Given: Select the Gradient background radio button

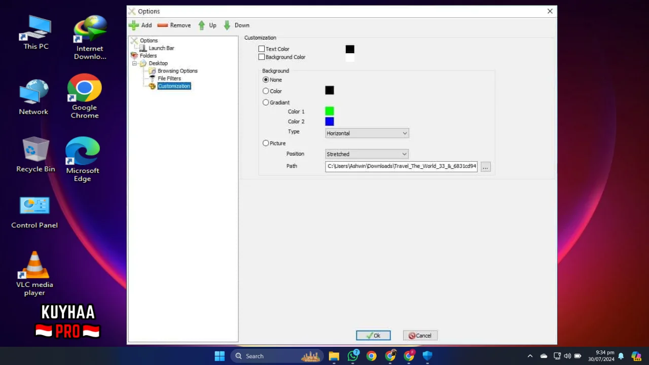Looking at the screenshot, I should click(x=266, y=102).
